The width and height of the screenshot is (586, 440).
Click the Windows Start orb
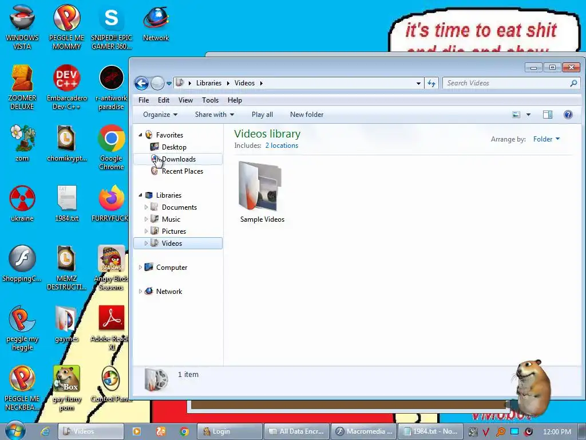[x=15, y=431]
